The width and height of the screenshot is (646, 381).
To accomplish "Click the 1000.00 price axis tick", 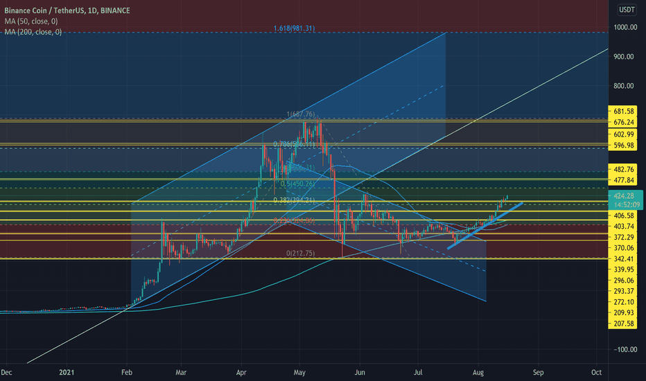I will [x=625, y=27].
